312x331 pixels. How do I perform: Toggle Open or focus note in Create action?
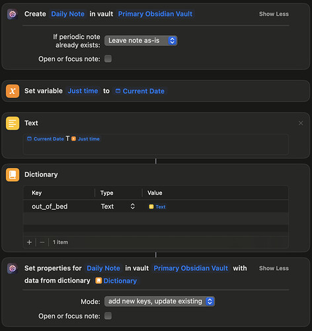108,59
